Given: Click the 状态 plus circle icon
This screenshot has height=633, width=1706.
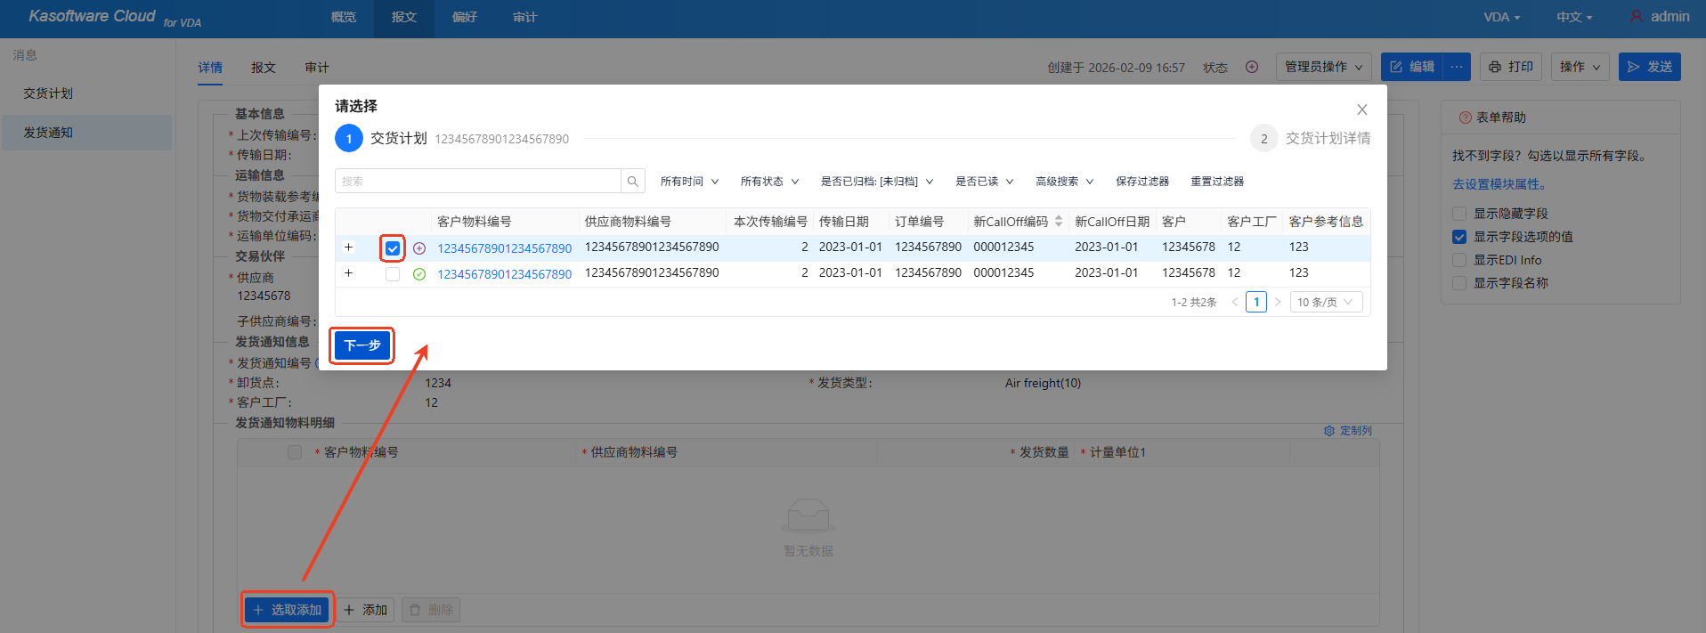Looking at the screenshot, I should pos(1252,67).
